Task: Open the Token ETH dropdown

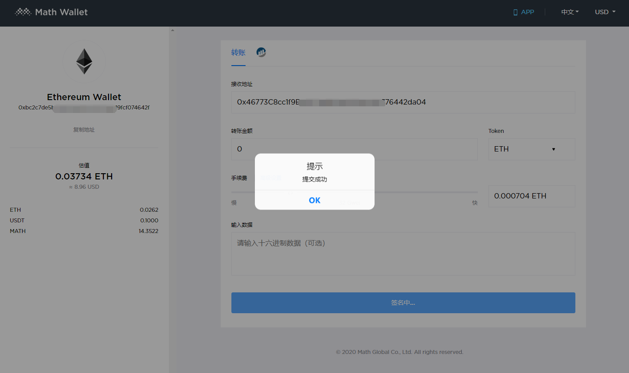Action: pyautogui.click(x=531, y=149)
